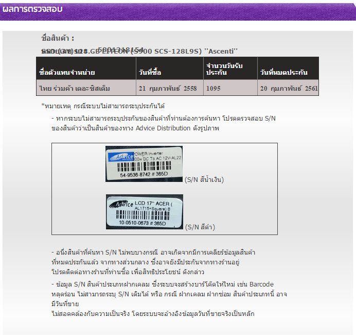The image size is (356, 335).
Task: Click the paragraph starting อนึ่งสินค้าที่ค้นหา S/N
Action: 153,262
